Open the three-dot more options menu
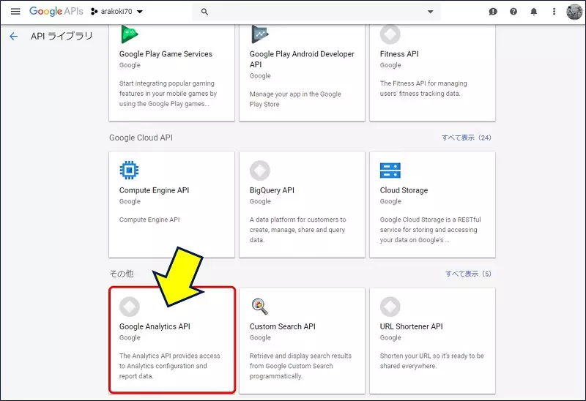 click(x=554, y=12)
